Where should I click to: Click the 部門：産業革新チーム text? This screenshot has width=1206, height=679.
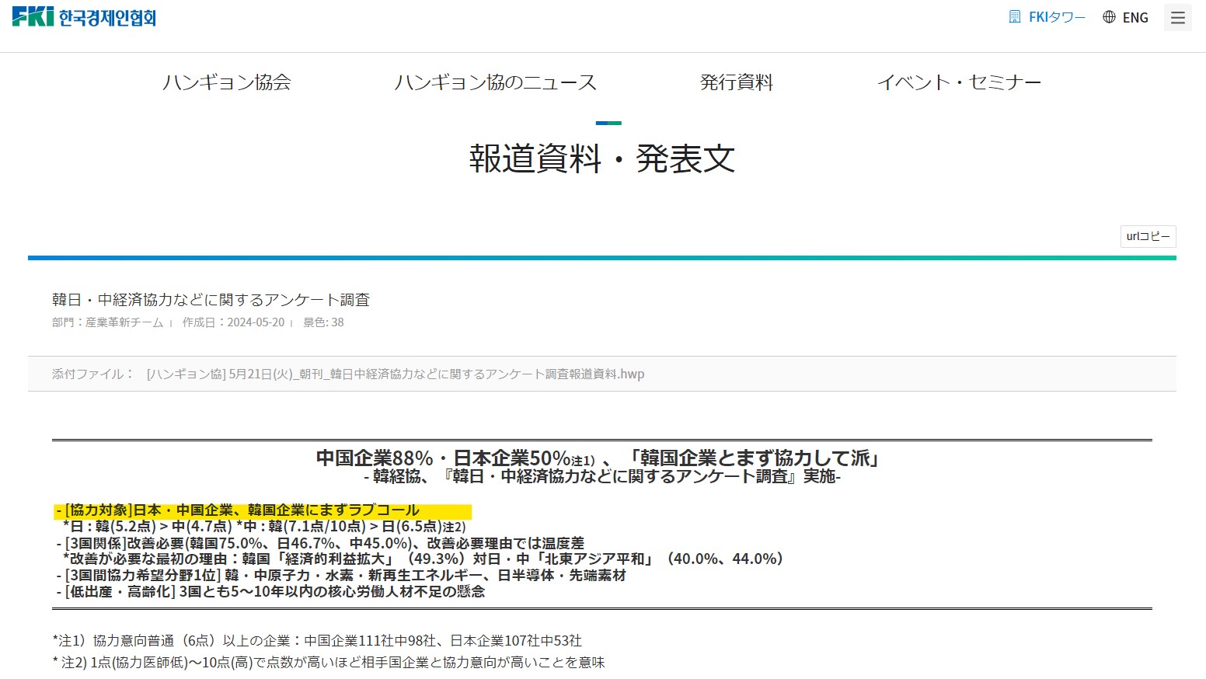(x=107, y=322)
